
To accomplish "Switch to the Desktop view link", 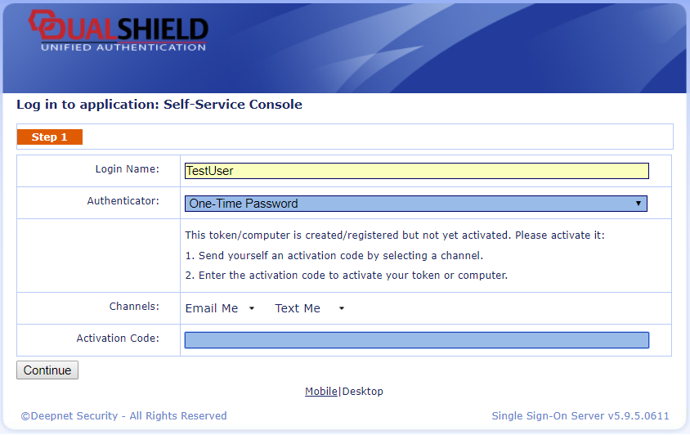I will pyautogui.click(x=362, y=392).
